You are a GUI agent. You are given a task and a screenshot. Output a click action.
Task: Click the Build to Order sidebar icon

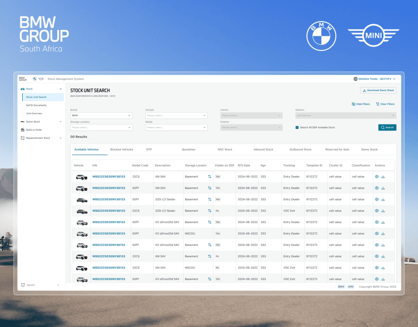23,130
